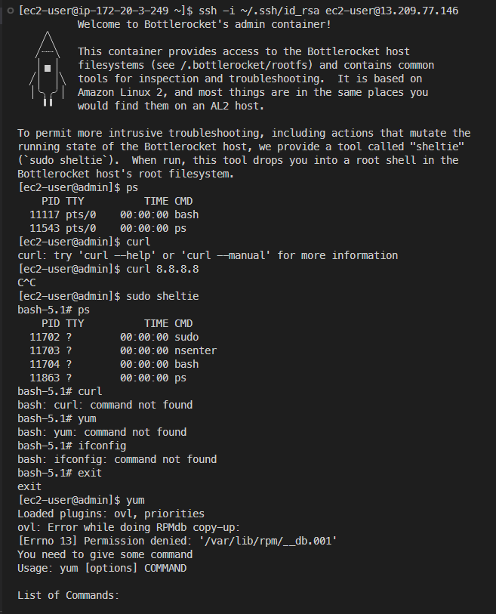The height and width of the screenshot is (614, 496).
Task: Click the "[Errno 13] Permission denied" text
Action: 105,541
